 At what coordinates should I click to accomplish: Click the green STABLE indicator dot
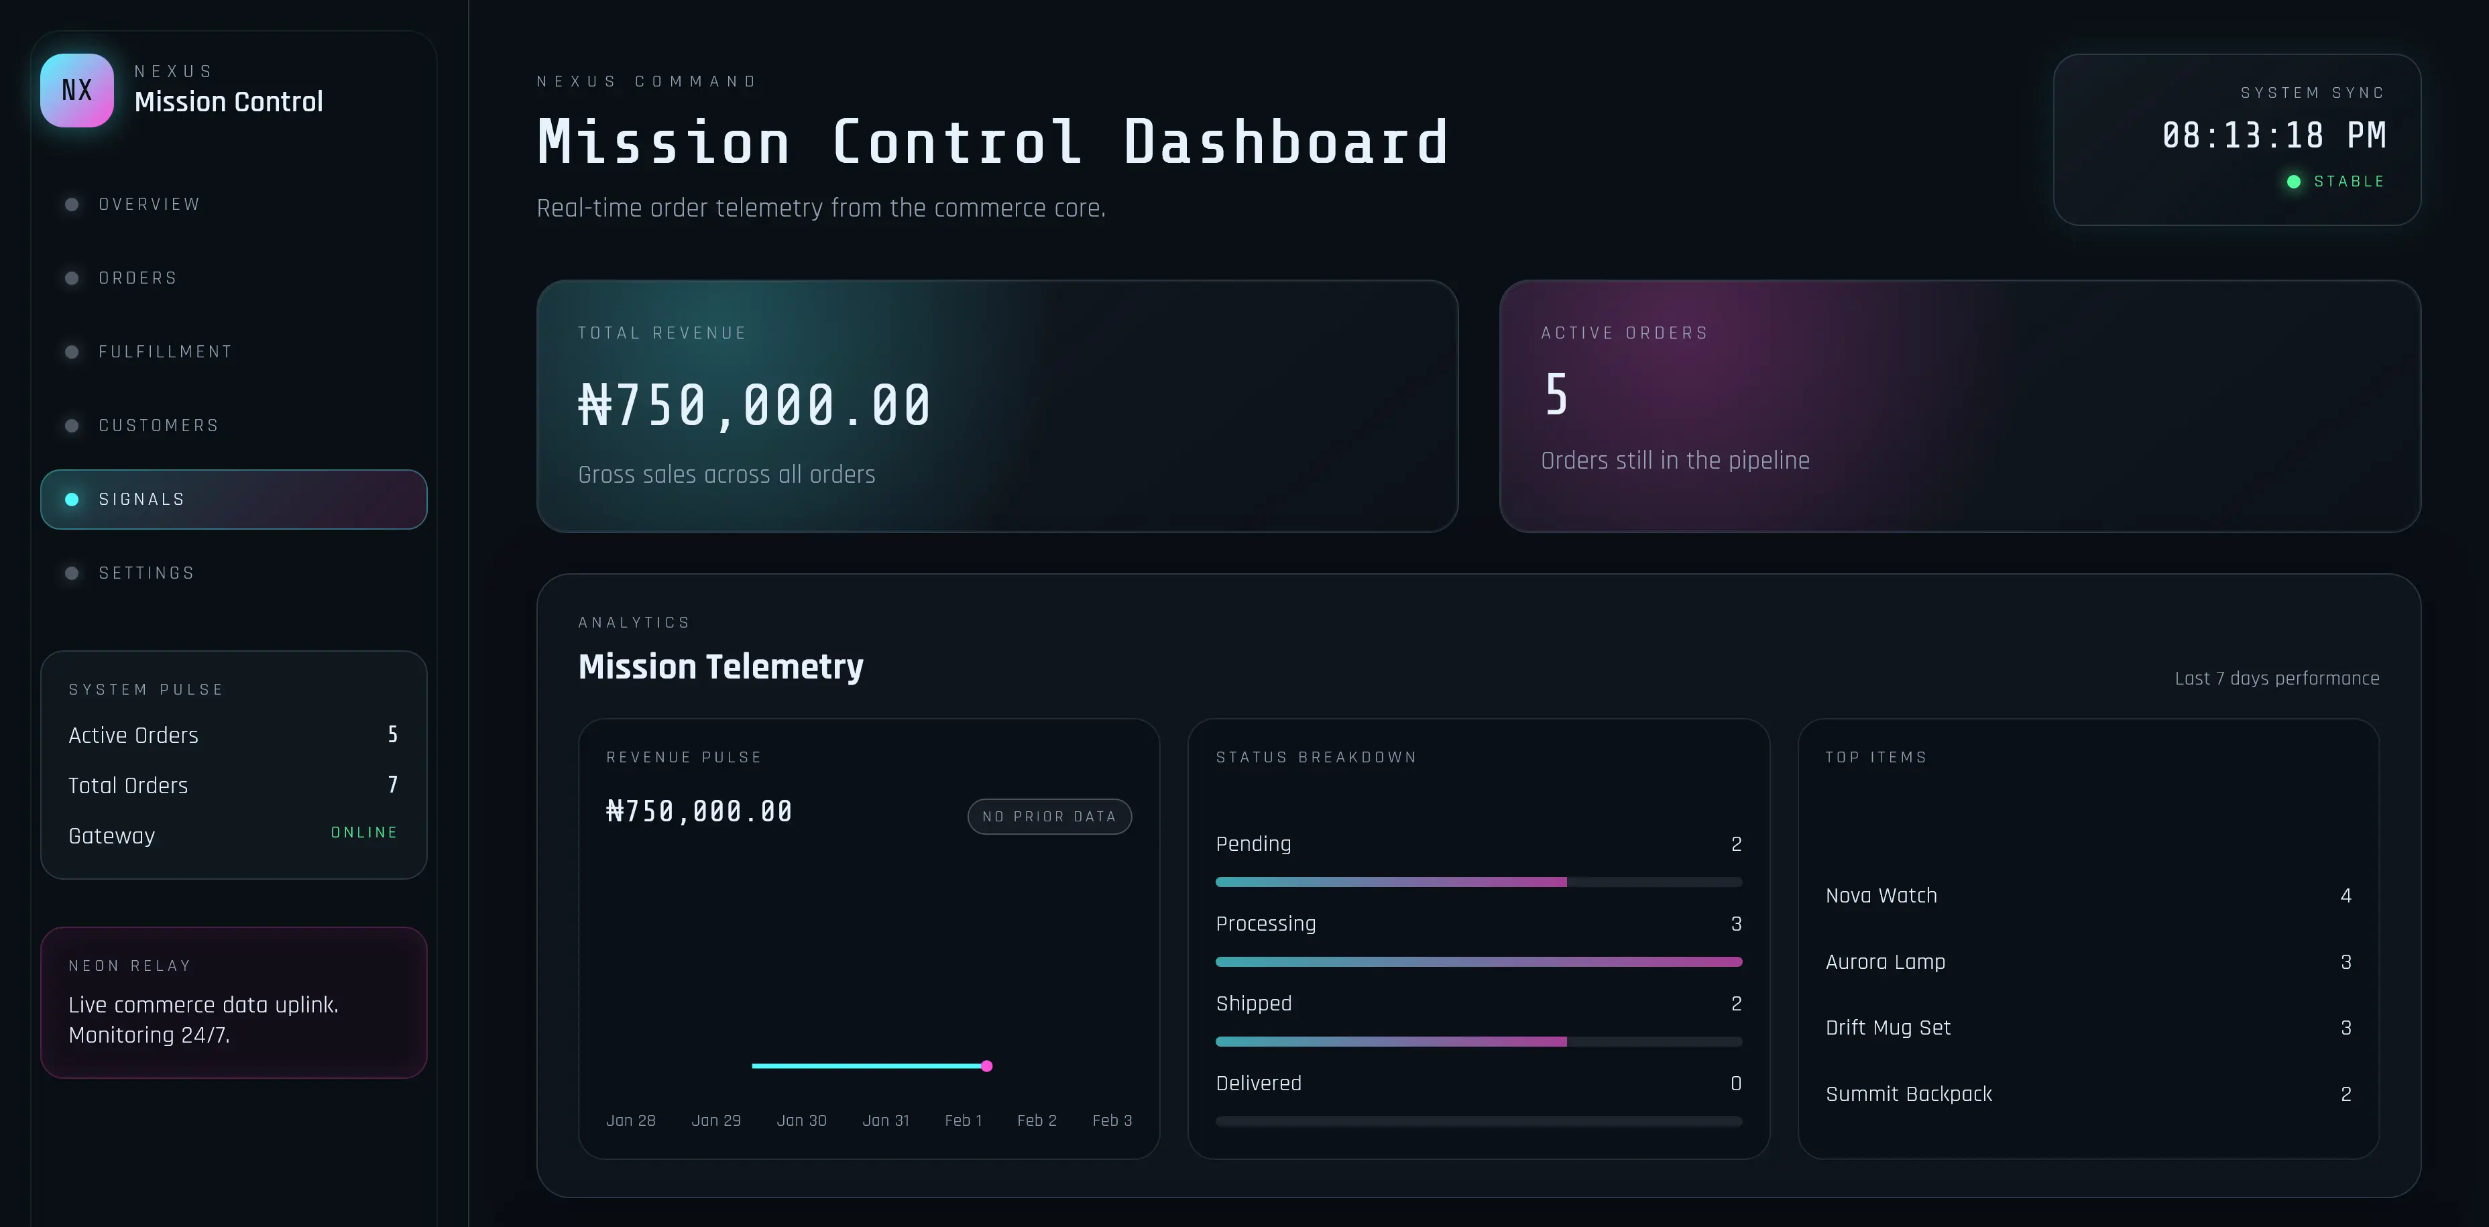[2295, 180]
